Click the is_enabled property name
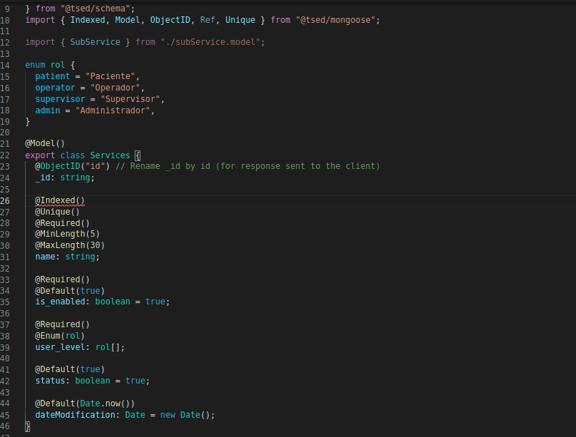This screenshot has width=576, height=437. (x=61, y=302)
